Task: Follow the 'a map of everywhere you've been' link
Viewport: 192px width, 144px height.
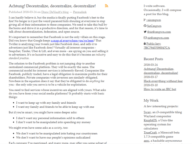Action: point(72,40)
